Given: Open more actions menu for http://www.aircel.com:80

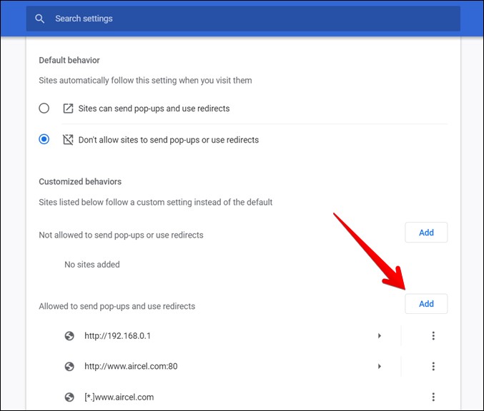Looking at the screenshot, I should pos(433,366).
